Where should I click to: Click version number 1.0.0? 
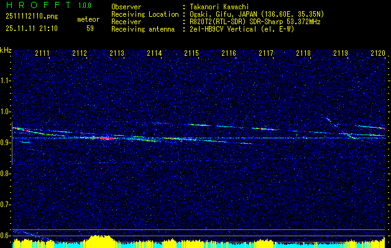pyautogui.click(x=85, y=6)
